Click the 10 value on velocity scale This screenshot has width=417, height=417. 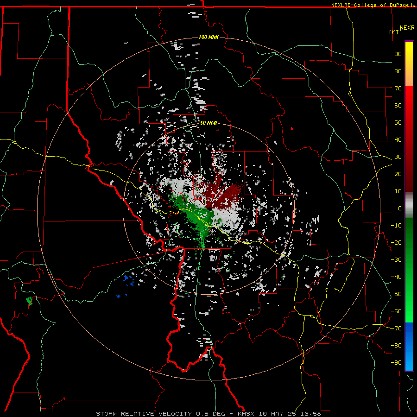398,191
